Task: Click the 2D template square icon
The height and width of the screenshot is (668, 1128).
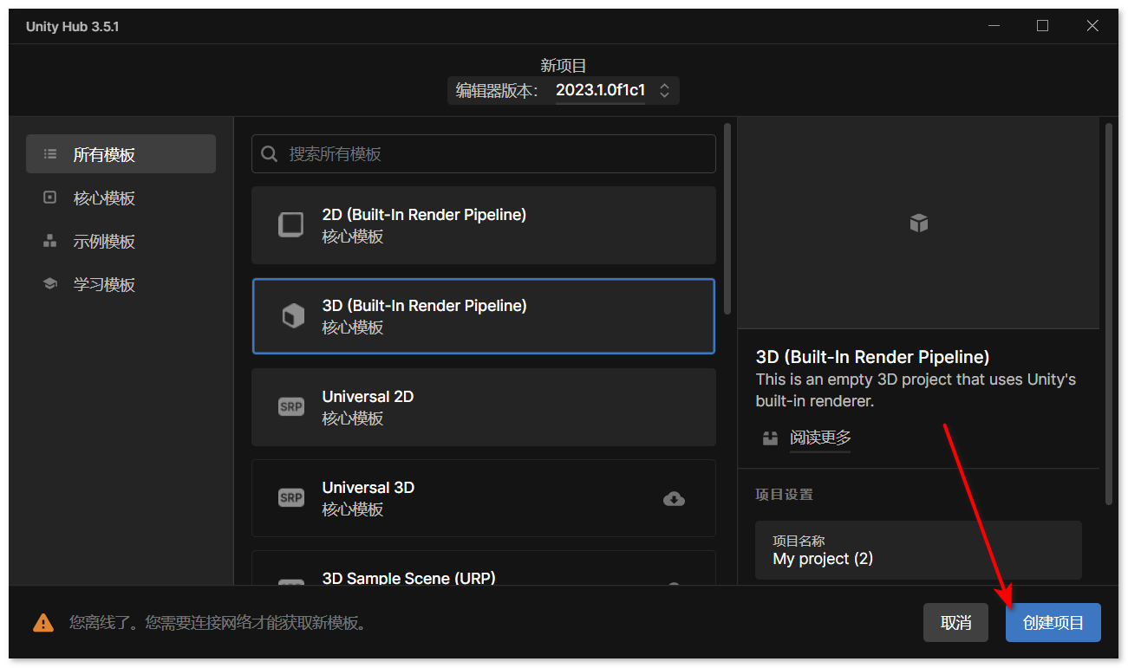Action: [x=291, y=225]
